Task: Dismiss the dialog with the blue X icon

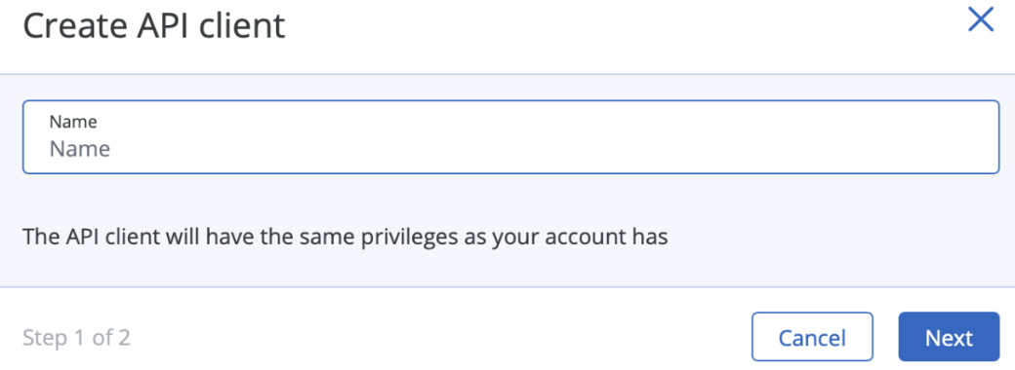Action: click(980, 19)
